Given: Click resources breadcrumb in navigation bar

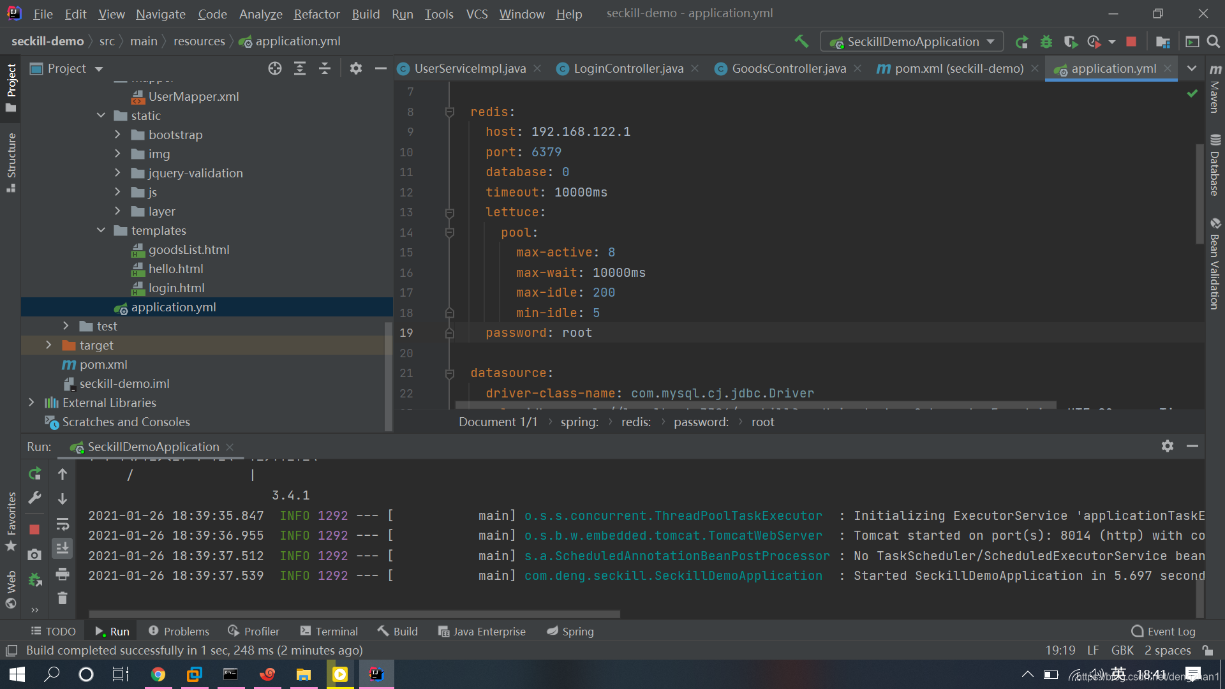Looking at the screenshot, I should (199, 41).
